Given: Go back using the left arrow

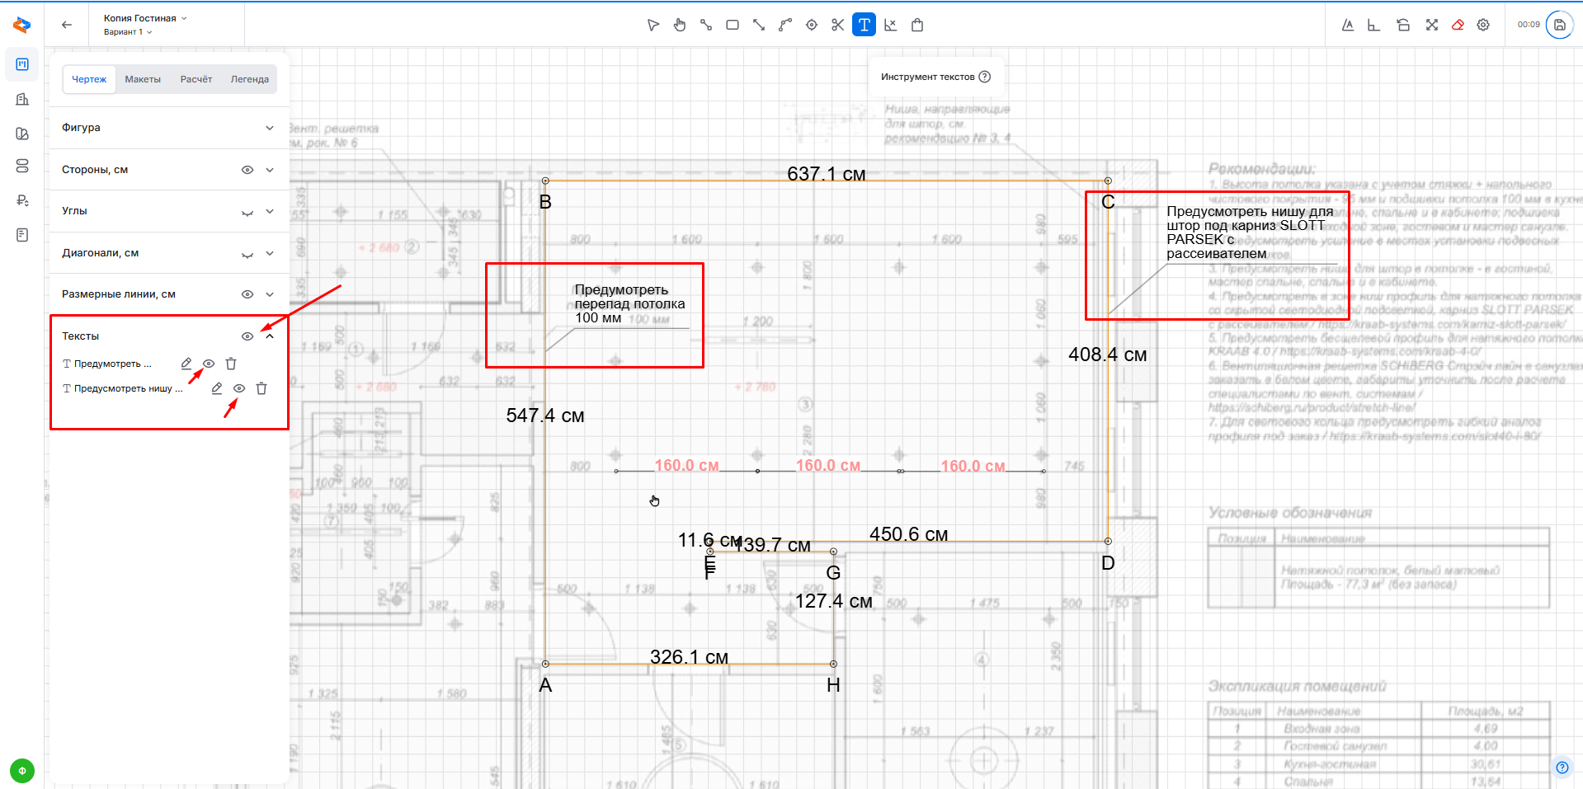Looking at the screenshot, I should pyautogui.click(x=67, y=25).
